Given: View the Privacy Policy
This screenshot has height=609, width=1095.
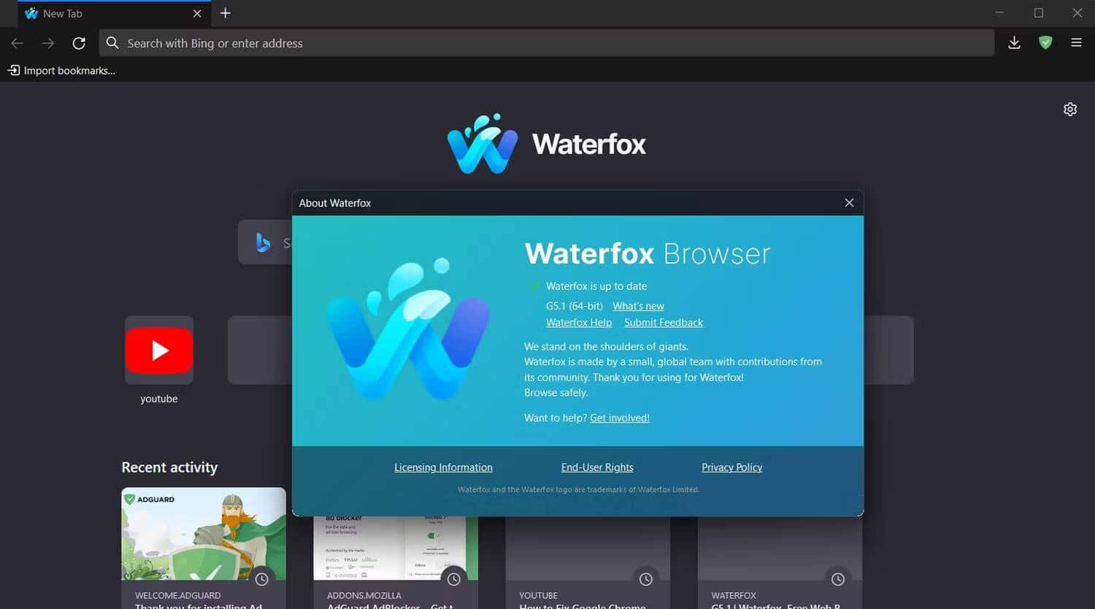Looking at the screenshot, I should pos(731,467).
